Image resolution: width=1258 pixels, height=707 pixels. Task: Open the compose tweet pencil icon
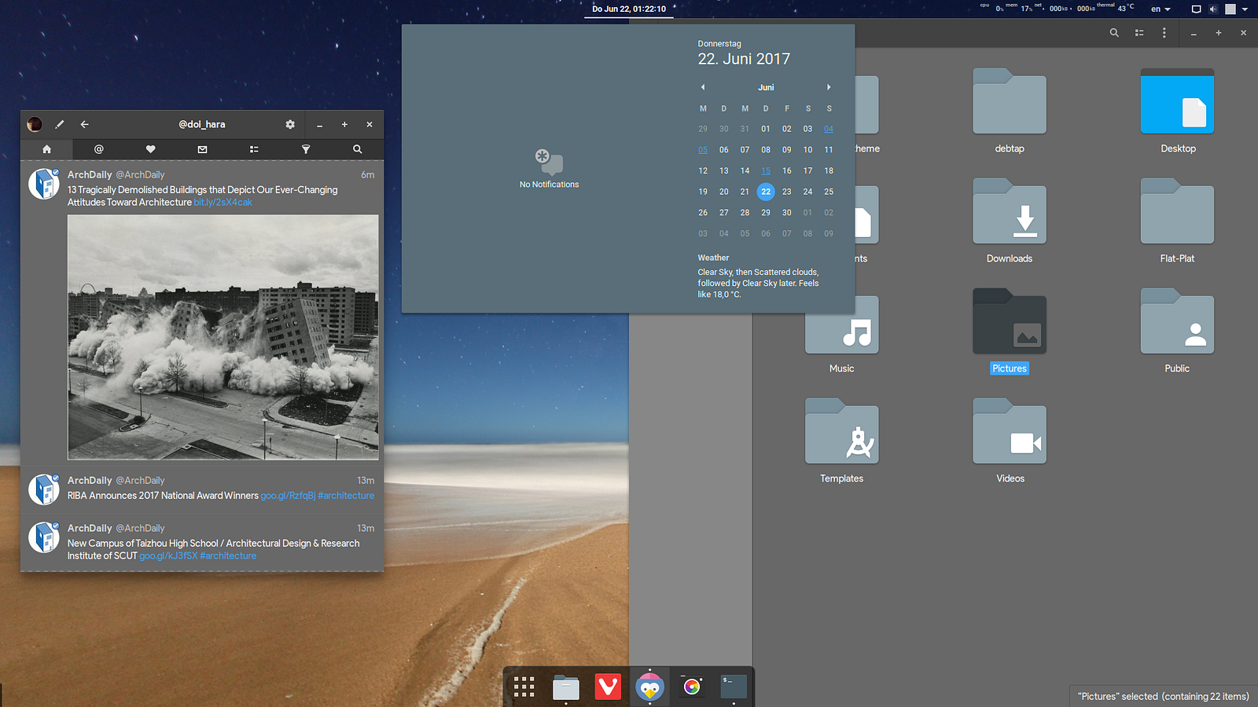pos(60,124)
